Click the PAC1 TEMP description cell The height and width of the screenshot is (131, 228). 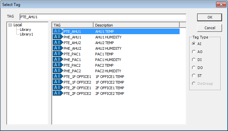tap(104, 54)
